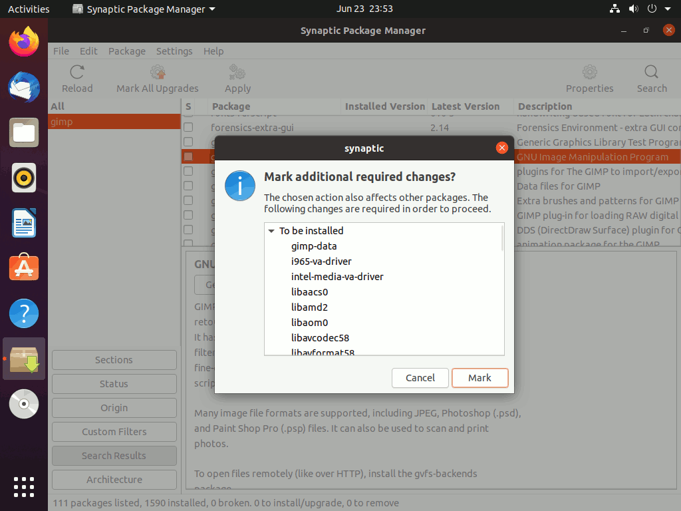The width and height of the screenshot is (681, 511).
Task: Sort by Installed Version column header
Action: click(x=384, y=106)
